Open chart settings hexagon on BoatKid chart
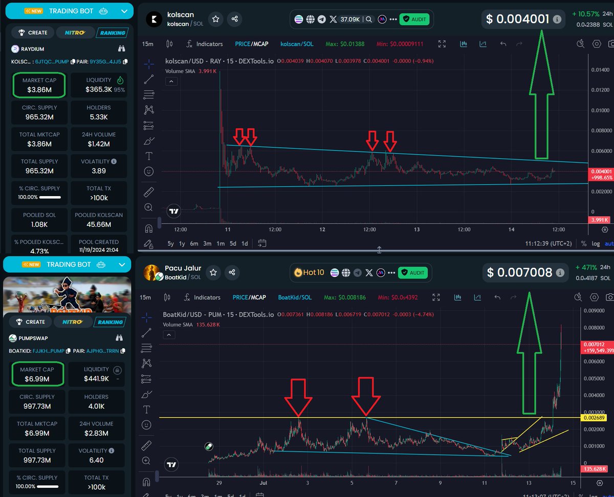 [x=595, y=297]
